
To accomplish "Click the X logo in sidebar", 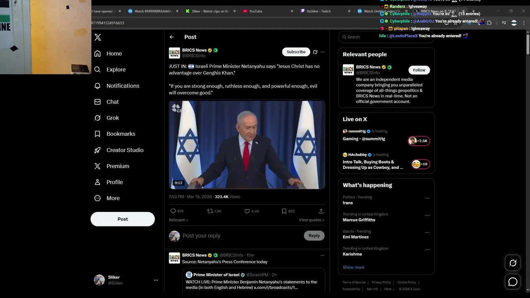I will click(98, 37).
